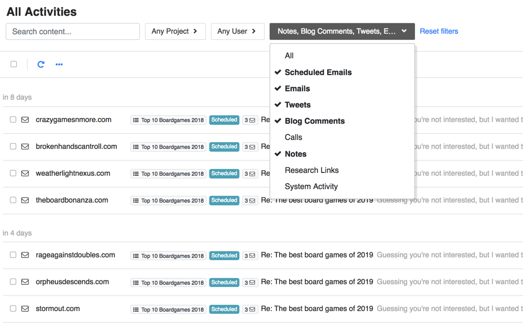523x324 pixels.
Task: Toggle the select-all checkbox in toolbar
Action: (14, 64)
